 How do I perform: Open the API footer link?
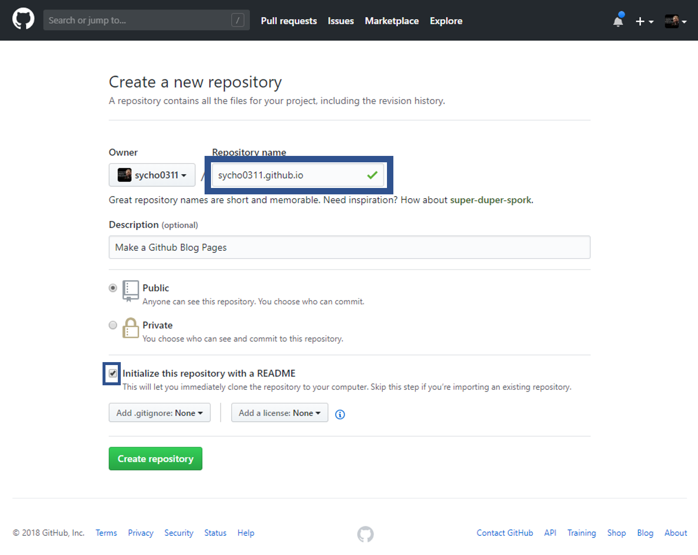(x=550, y=533)
